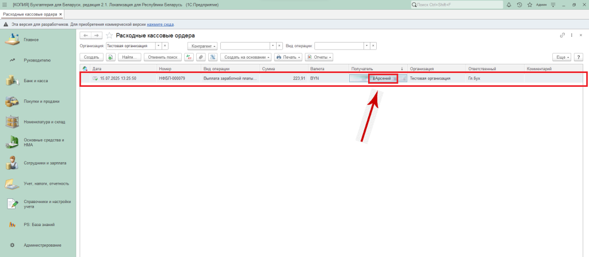Expand Организация dropdown list
The width and height of the screenshot is (589, 257).
(159, 45)
